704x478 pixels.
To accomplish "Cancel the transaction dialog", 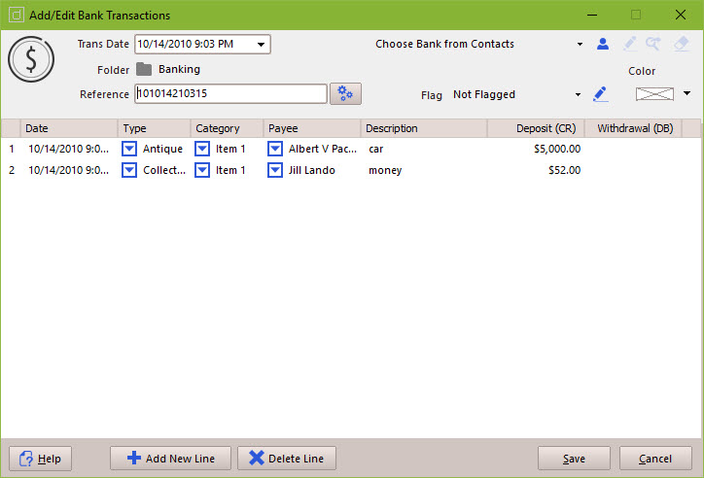I will click(x=655, y=459).
